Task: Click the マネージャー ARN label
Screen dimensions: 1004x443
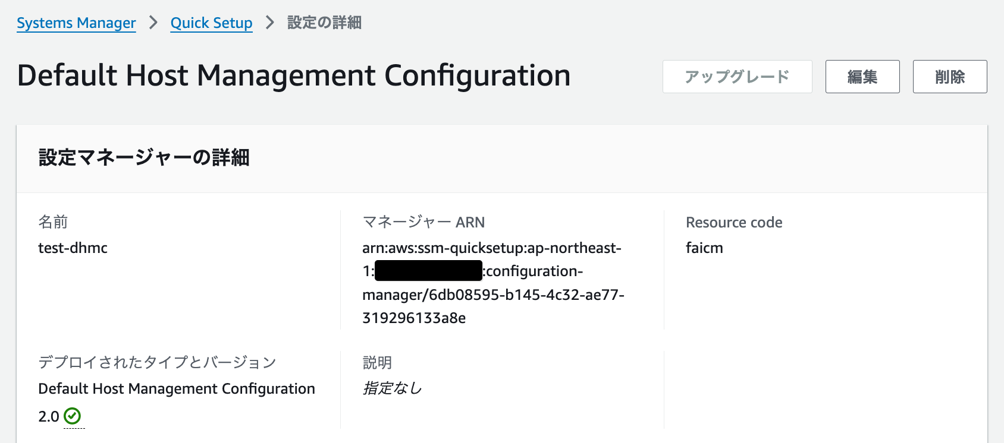Action: [423, 222]
